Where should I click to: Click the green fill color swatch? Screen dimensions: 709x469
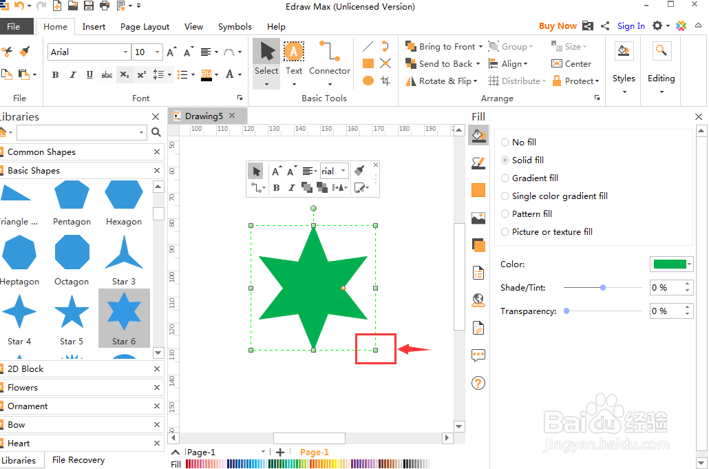point(670,264)
